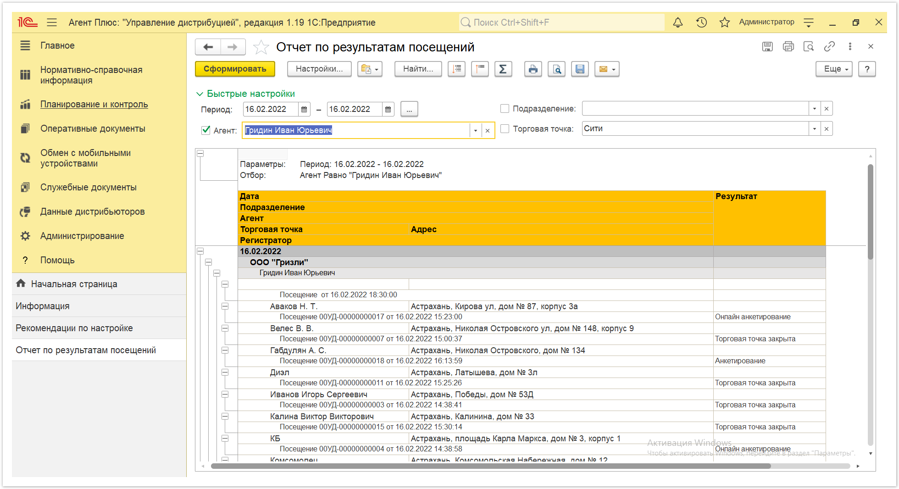The image size is (899, 489).
Task: Click the report horizontal scrollbar
Action: click(490, 466)
